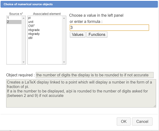159x131 pixels.
Task: Select source number 1 in list
Action: tap(14, 18)
